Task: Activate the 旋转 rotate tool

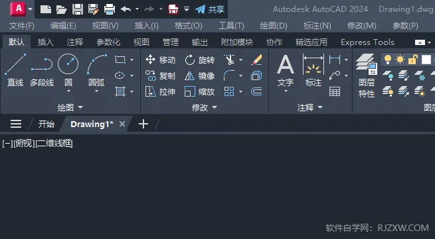Action: 200,60
